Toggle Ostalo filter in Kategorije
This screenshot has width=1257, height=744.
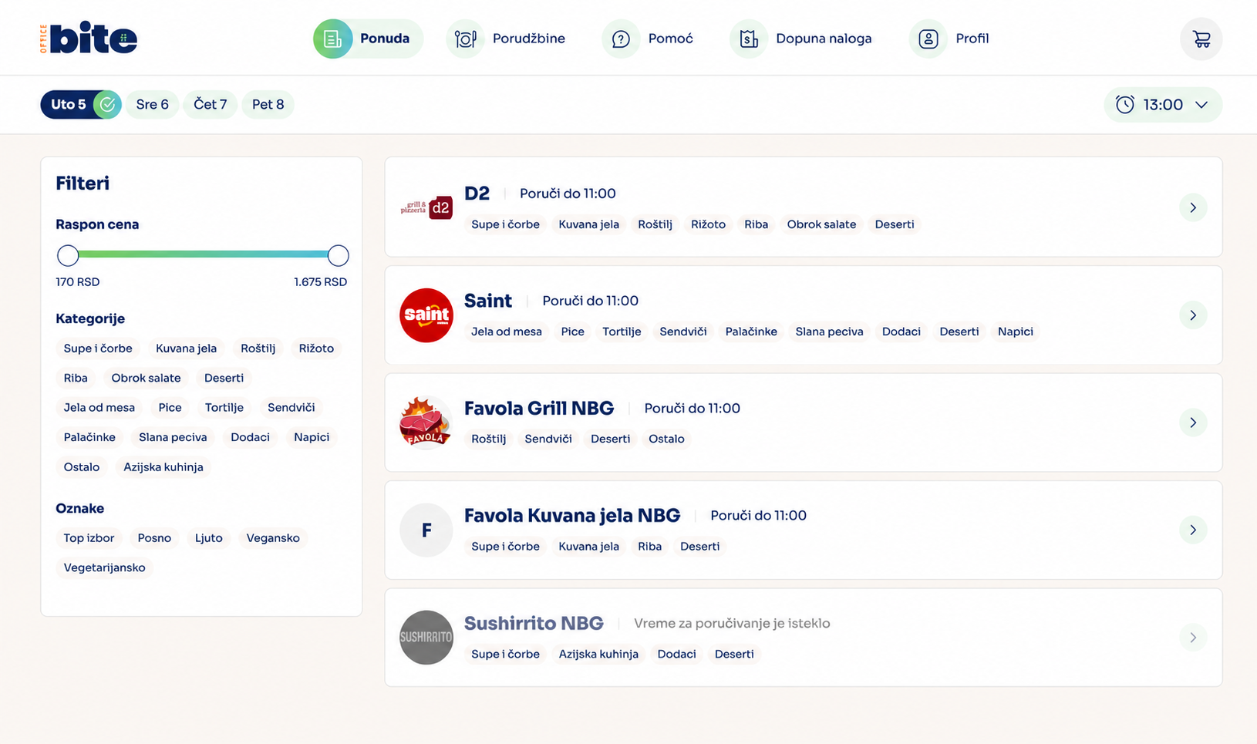(x=82, y=467)
